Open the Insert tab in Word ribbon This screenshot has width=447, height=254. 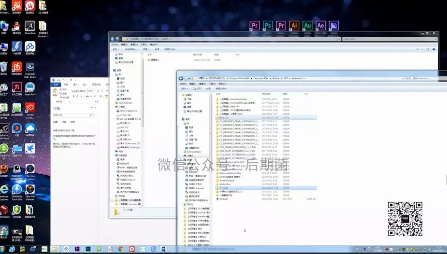[75, 85]
